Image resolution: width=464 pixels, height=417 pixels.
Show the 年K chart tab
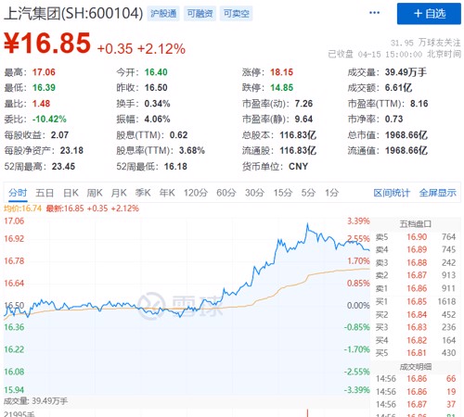pyautogui.click(x=167, y=193)
